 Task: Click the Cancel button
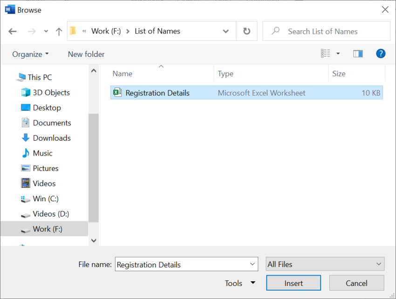(356, 283)
